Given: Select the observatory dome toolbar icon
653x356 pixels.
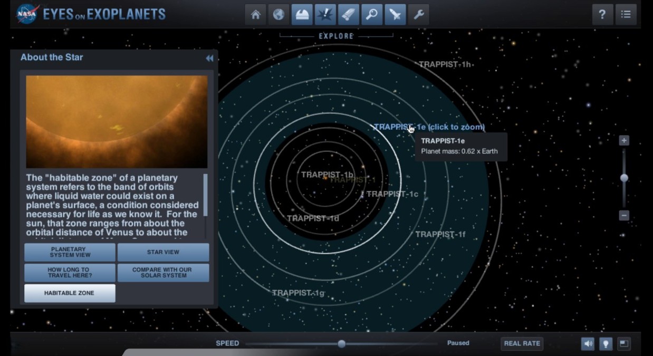Looking at the screenshot, I should pos(302,15).
